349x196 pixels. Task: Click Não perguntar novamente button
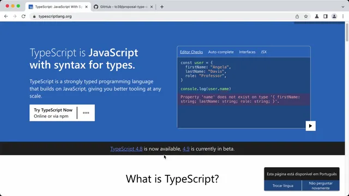click(321, 186)
